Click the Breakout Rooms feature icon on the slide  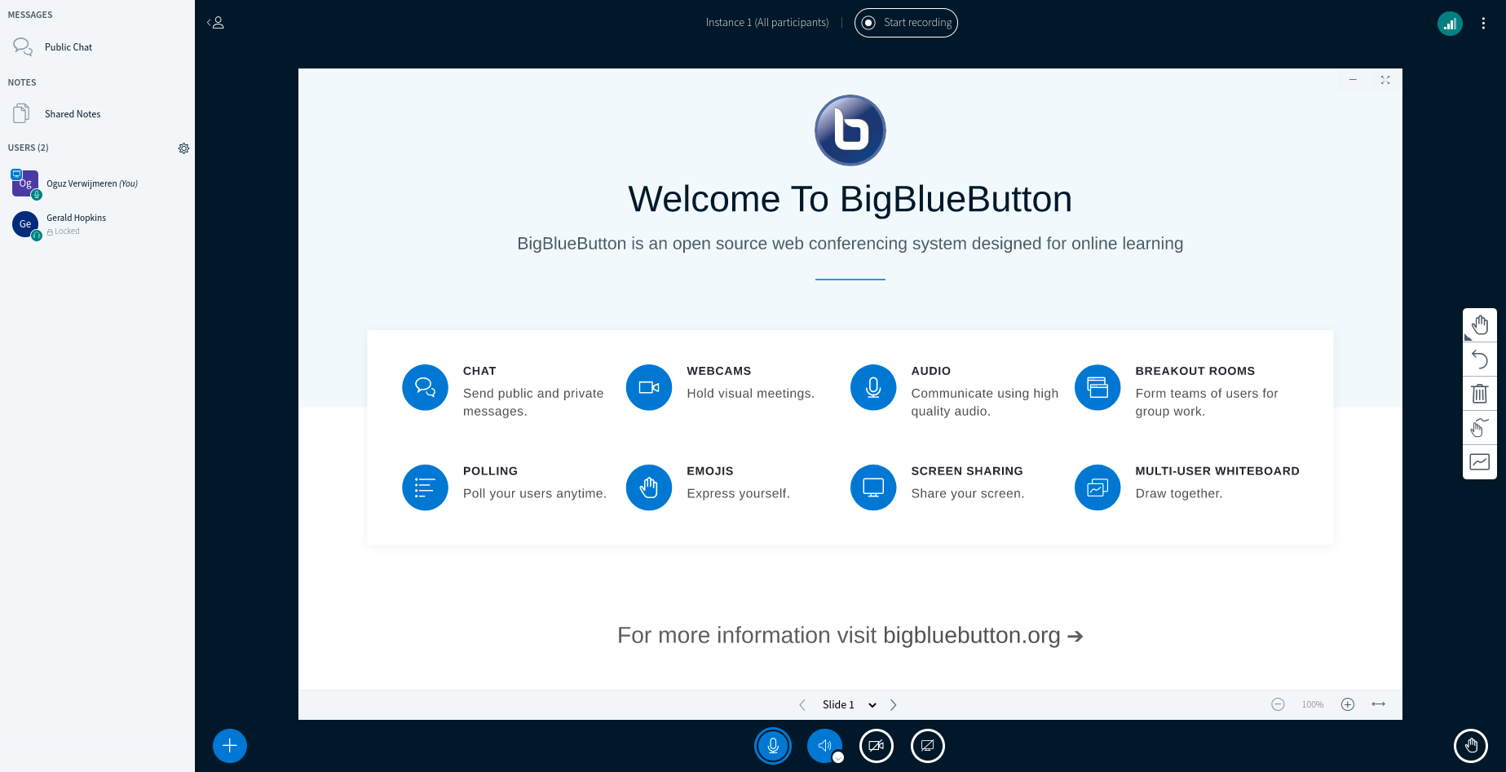1097,387
